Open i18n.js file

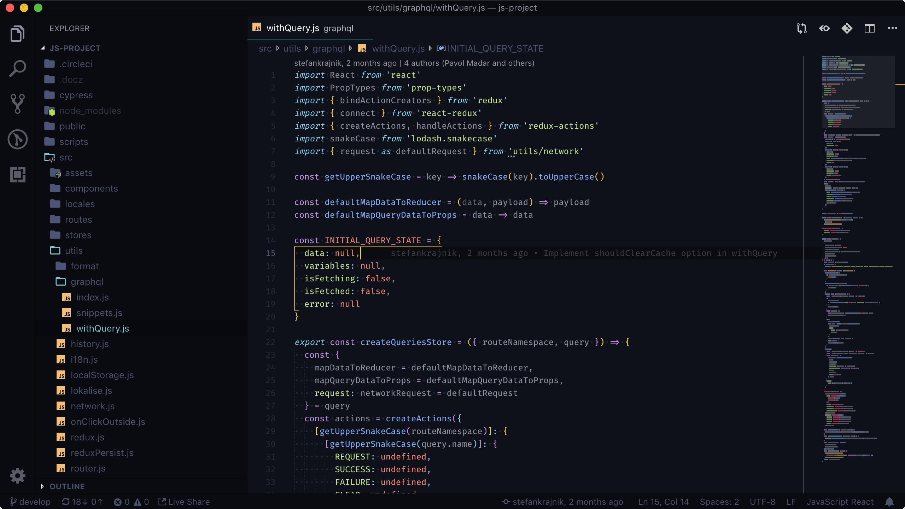coord(141,359)
